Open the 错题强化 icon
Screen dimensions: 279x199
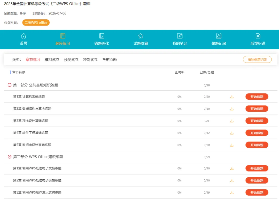(x=102, y=36)
